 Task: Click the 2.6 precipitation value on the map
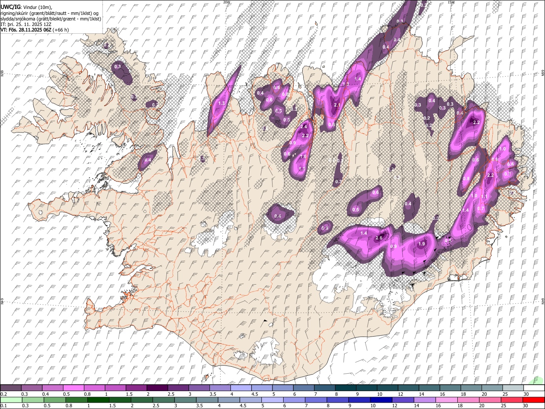pos(379,238)
